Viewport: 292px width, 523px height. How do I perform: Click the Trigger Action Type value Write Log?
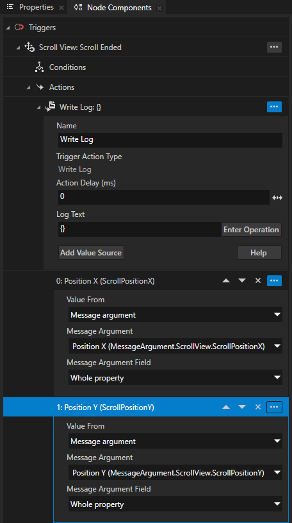click(x=75, y=169)
